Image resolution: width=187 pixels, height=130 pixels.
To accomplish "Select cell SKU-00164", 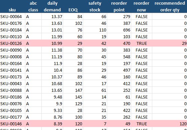I will [12, 63].
